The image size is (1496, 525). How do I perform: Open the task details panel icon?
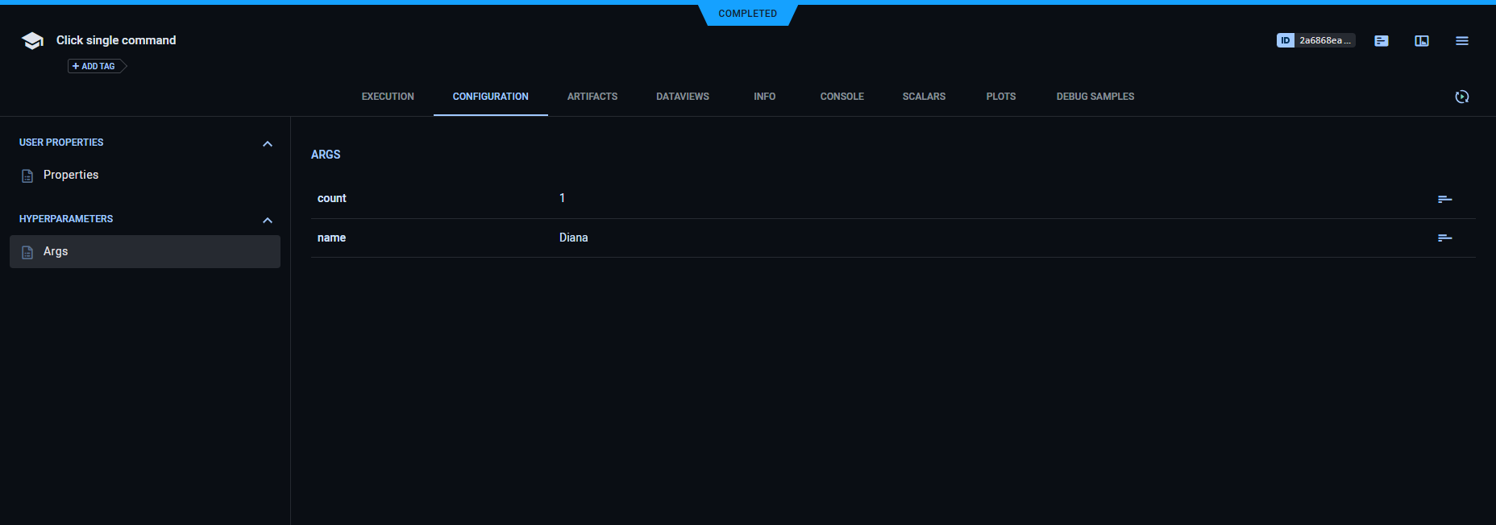coord(1381,41)
